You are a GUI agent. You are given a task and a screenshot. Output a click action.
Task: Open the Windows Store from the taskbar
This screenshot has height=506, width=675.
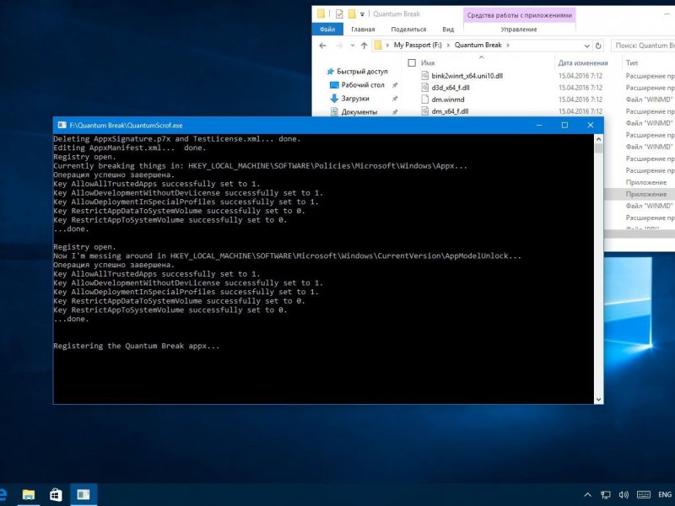[56, 494]
